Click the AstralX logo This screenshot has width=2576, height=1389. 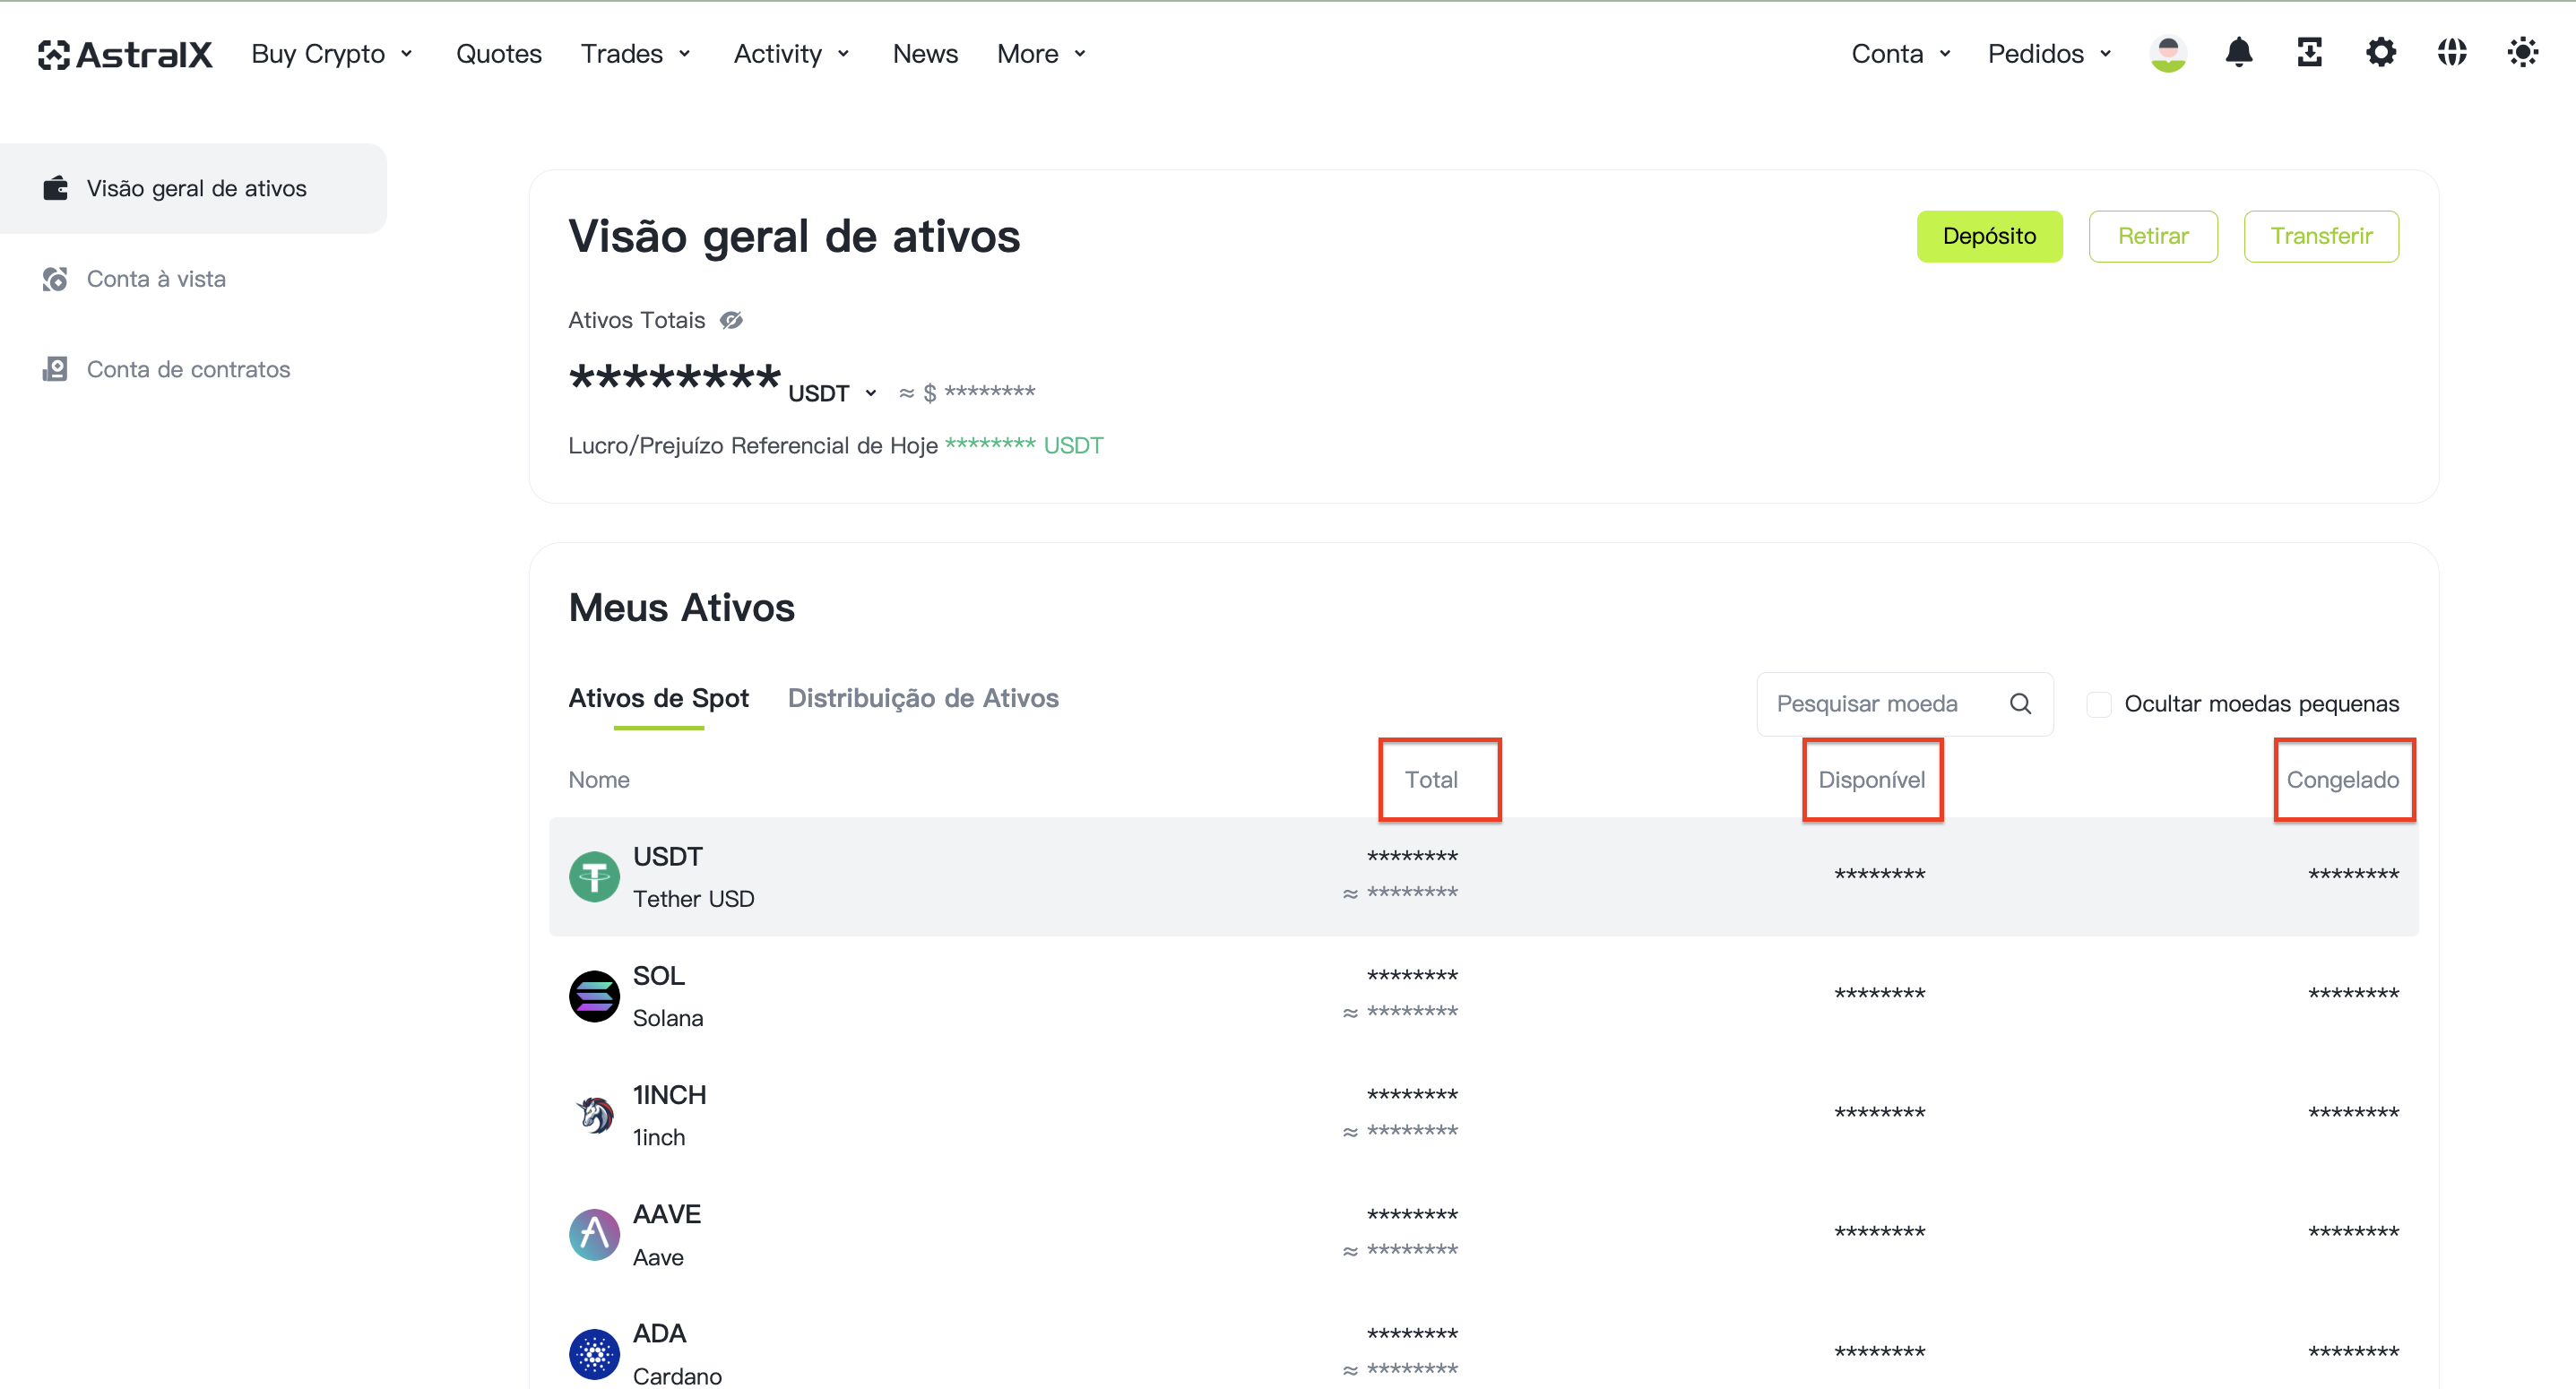pyautogui.click(x=125, y=54)
